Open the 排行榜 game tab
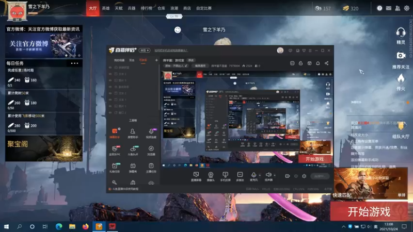The height and width of the screenshot is (232, 413). (147, 8)
